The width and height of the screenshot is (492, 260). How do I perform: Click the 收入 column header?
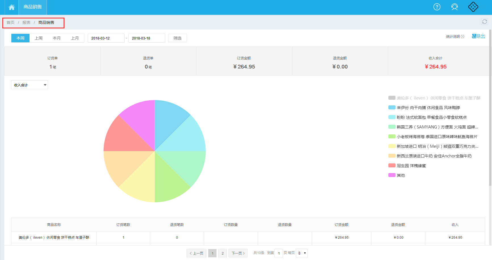455,225
